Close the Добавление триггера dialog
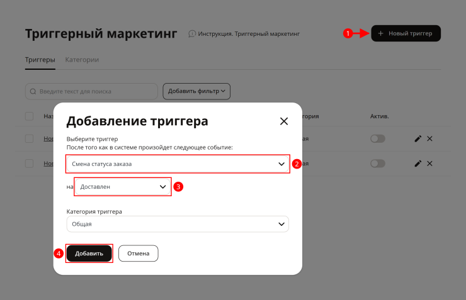 click(284, 121)
